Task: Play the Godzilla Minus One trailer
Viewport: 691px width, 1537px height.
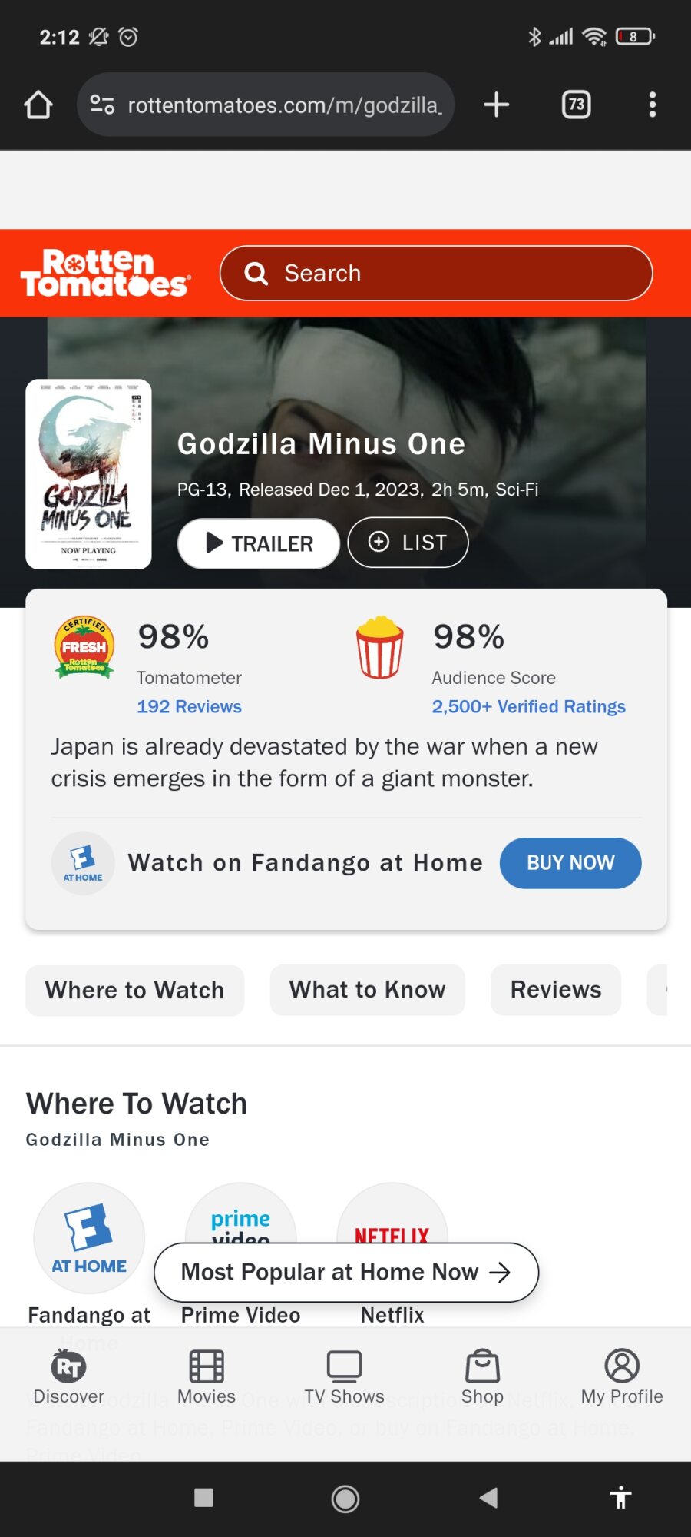Action: (x=259, y=543)
